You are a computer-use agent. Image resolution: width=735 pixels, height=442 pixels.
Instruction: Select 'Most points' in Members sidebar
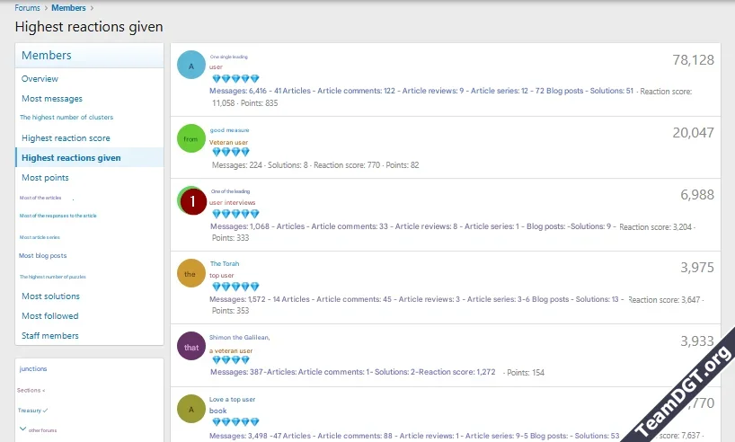[45, 178]
